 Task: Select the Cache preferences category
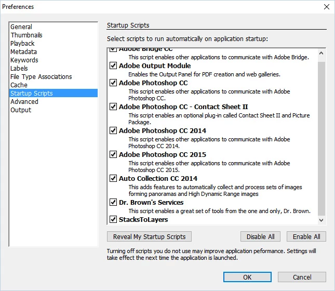(53, 85)
